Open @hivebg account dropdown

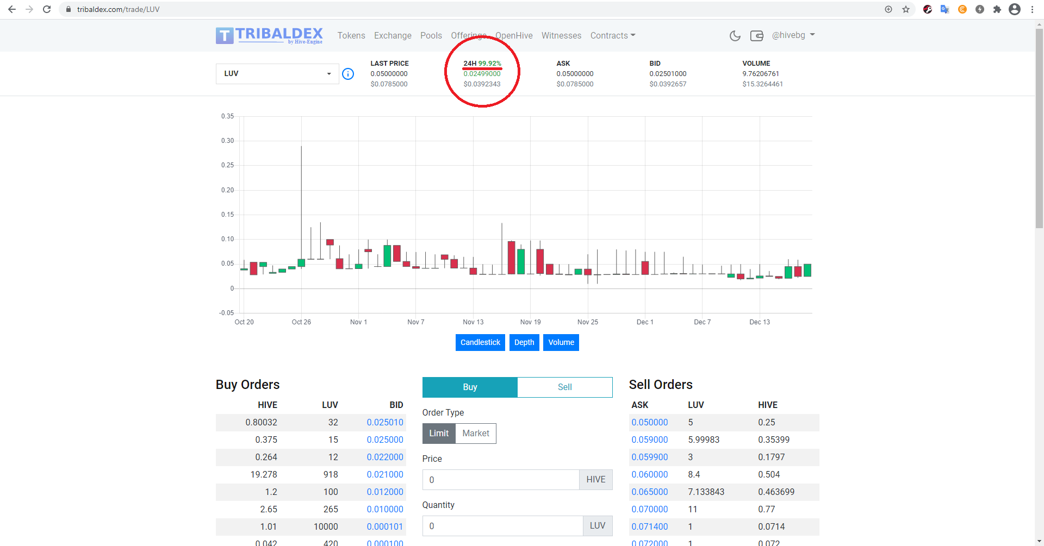click(x=793, y=35)
